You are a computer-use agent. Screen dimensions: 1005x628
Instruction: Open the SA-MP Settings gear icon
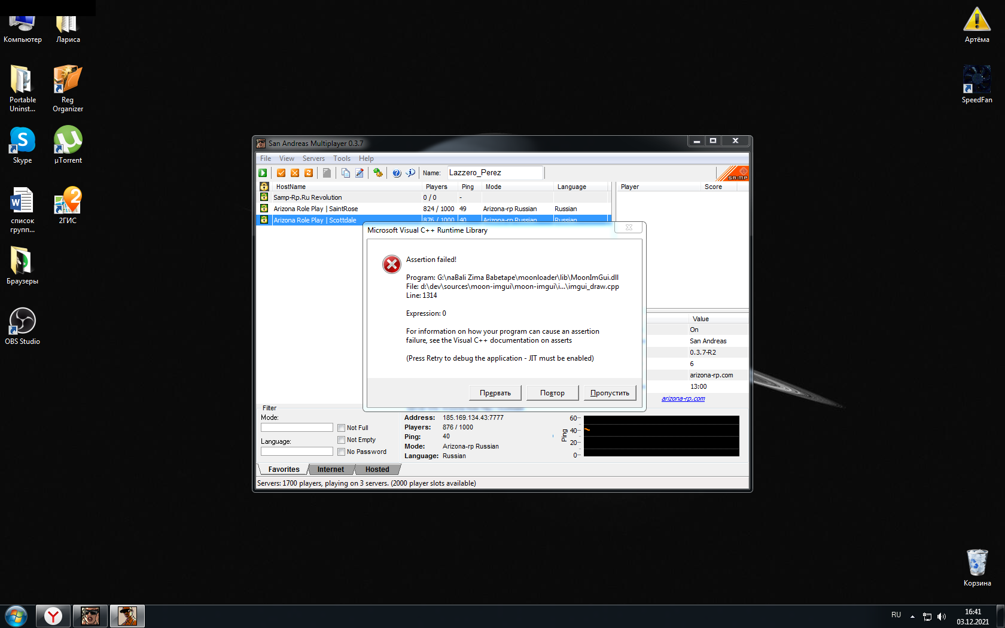click(377, 173)
